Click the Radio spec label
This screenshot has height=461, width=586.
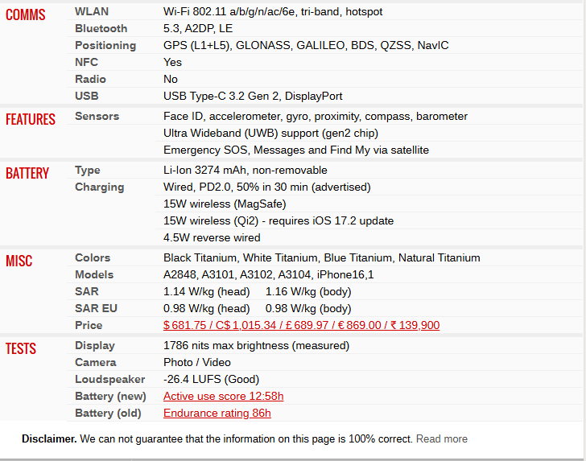click(x=90, y=80)
